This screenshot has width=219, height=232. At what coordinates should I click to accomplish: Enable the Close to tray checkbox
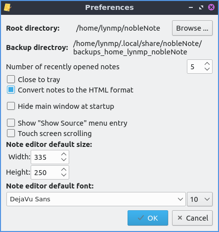[11, 79]
